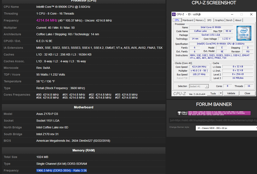Viewport: 257px width, 174px height.
Task: Click the CPU name 'Intel® Core™ i9-9900K CPU @ 3.60GHz'
Action: [63, 7]
